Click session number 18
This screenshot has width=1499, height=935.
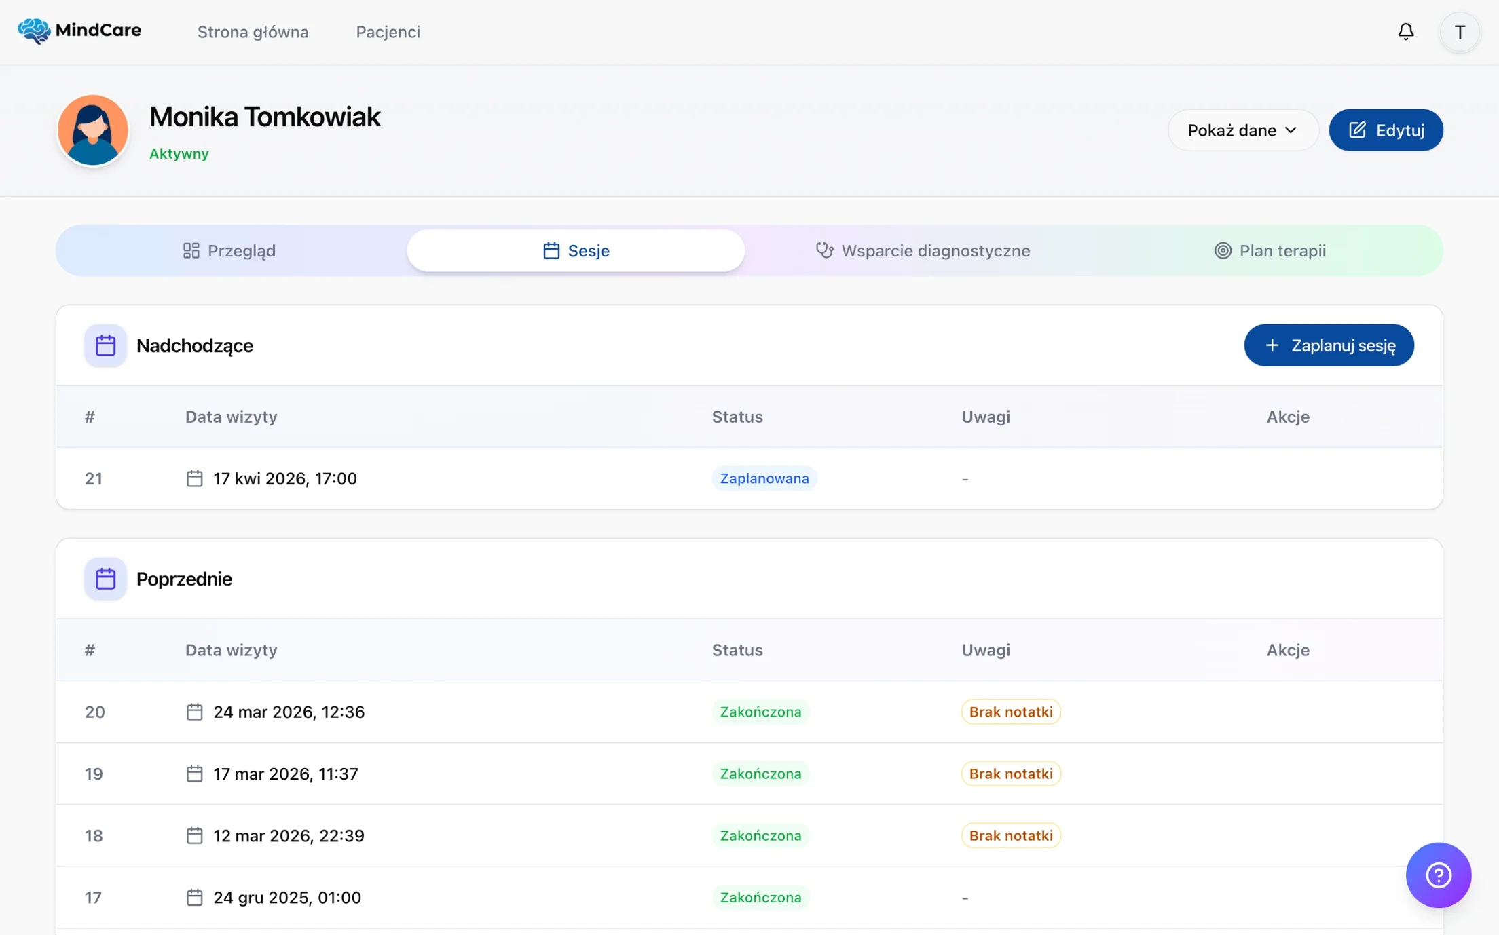click(94, 835)
